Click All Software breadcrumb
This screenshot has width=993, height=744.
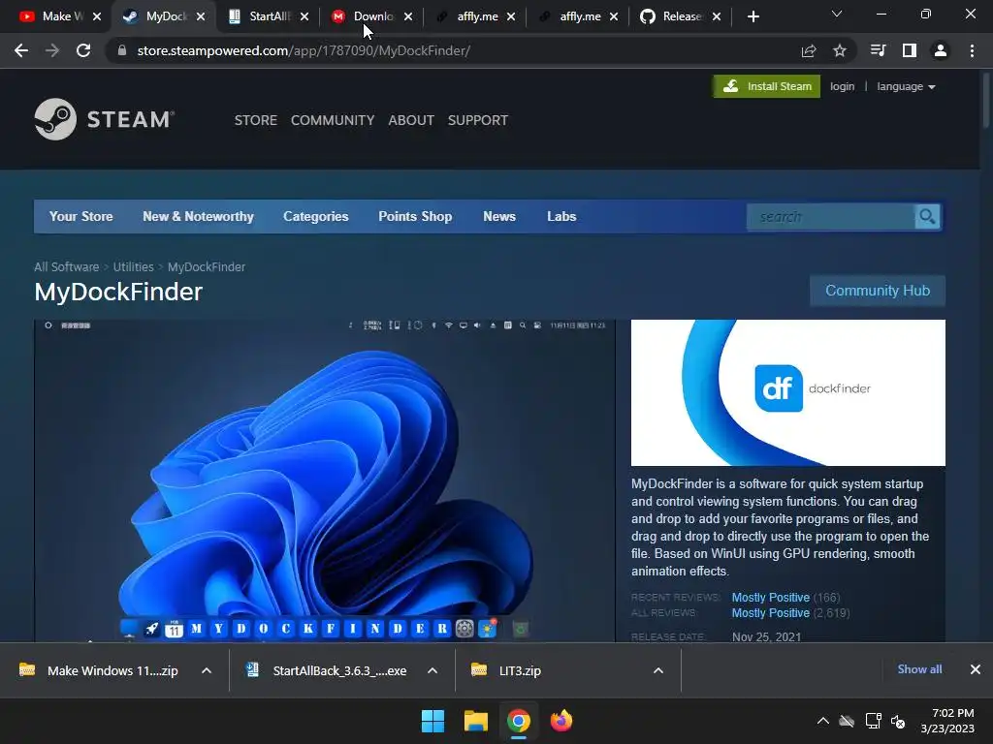click(x=67, y=267)
